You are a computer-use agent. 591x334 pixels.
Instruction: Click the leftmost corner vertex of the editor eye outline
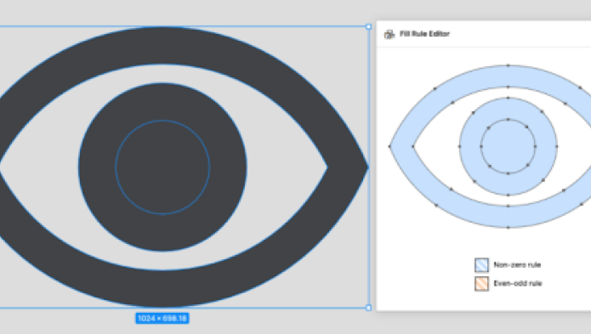pyautogui.click(x=389, y=146)
